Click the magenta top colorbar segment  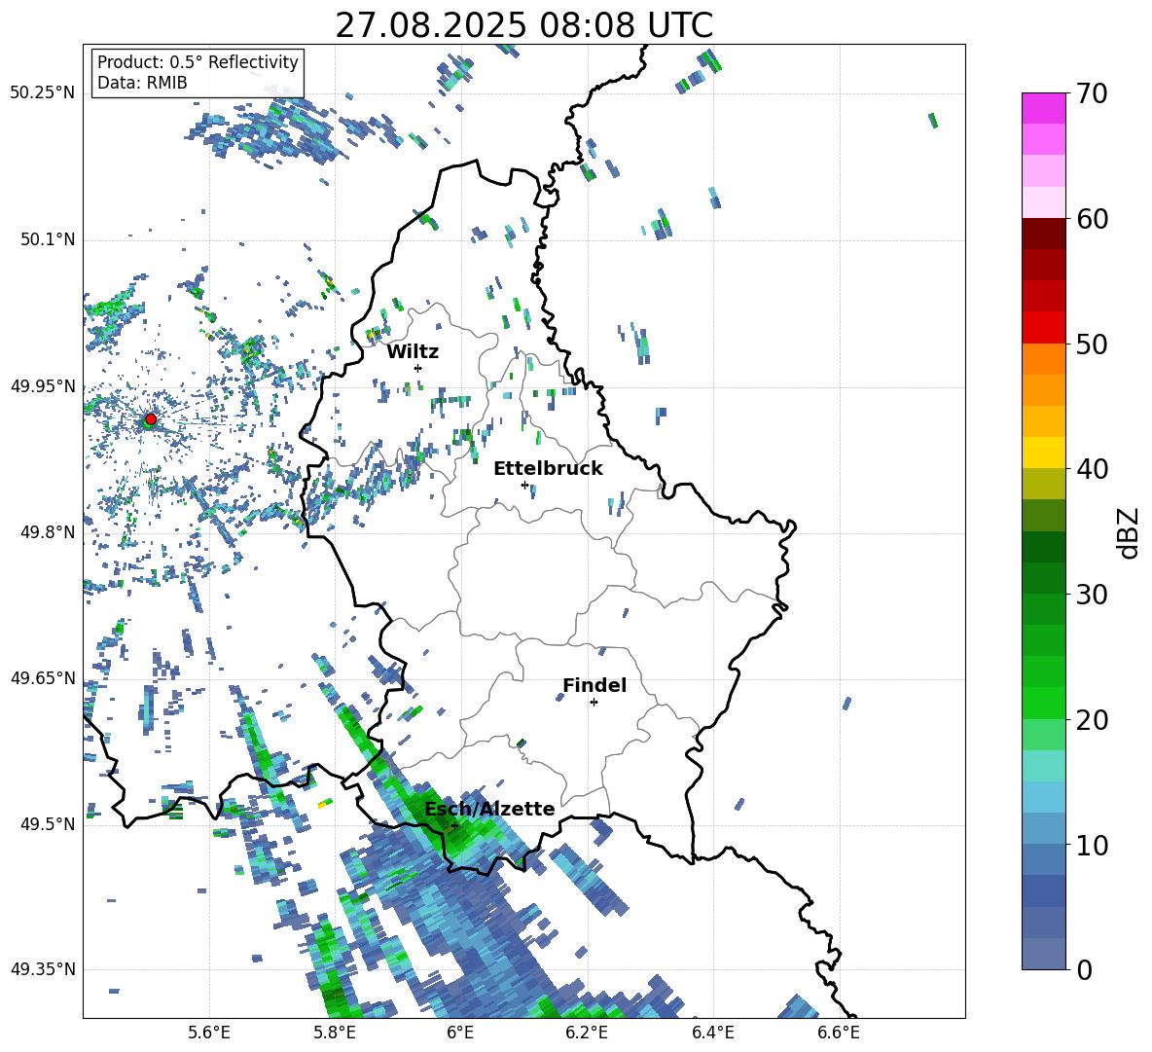pos(1043,108)
